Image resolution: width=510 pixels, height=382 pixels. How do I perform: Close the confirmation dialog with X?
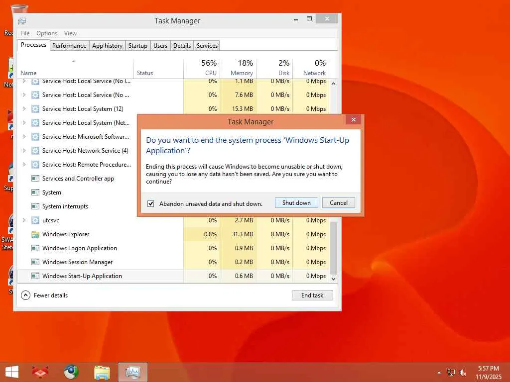353,119
